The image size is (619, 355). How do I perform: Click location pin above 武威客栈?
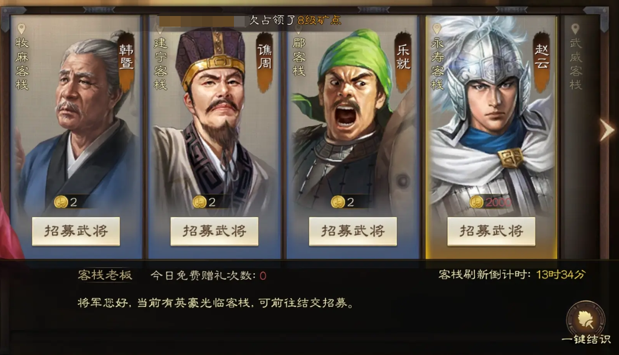pos(575,28)
